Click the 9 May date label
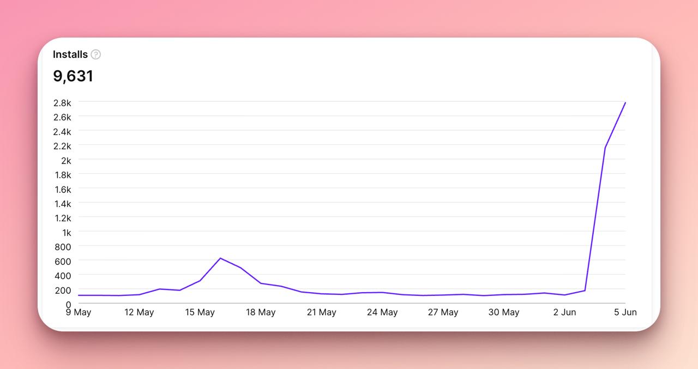The image size is (698, 369). click(79, 312)
